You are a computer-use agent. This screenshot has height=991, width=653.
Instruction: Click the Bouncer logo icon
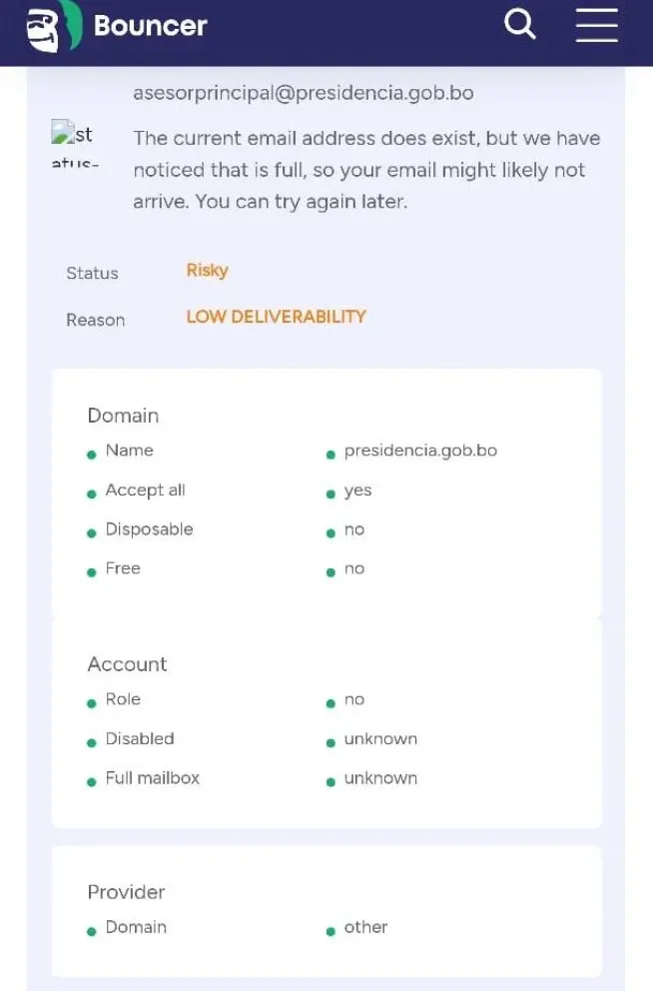point(54,27)
